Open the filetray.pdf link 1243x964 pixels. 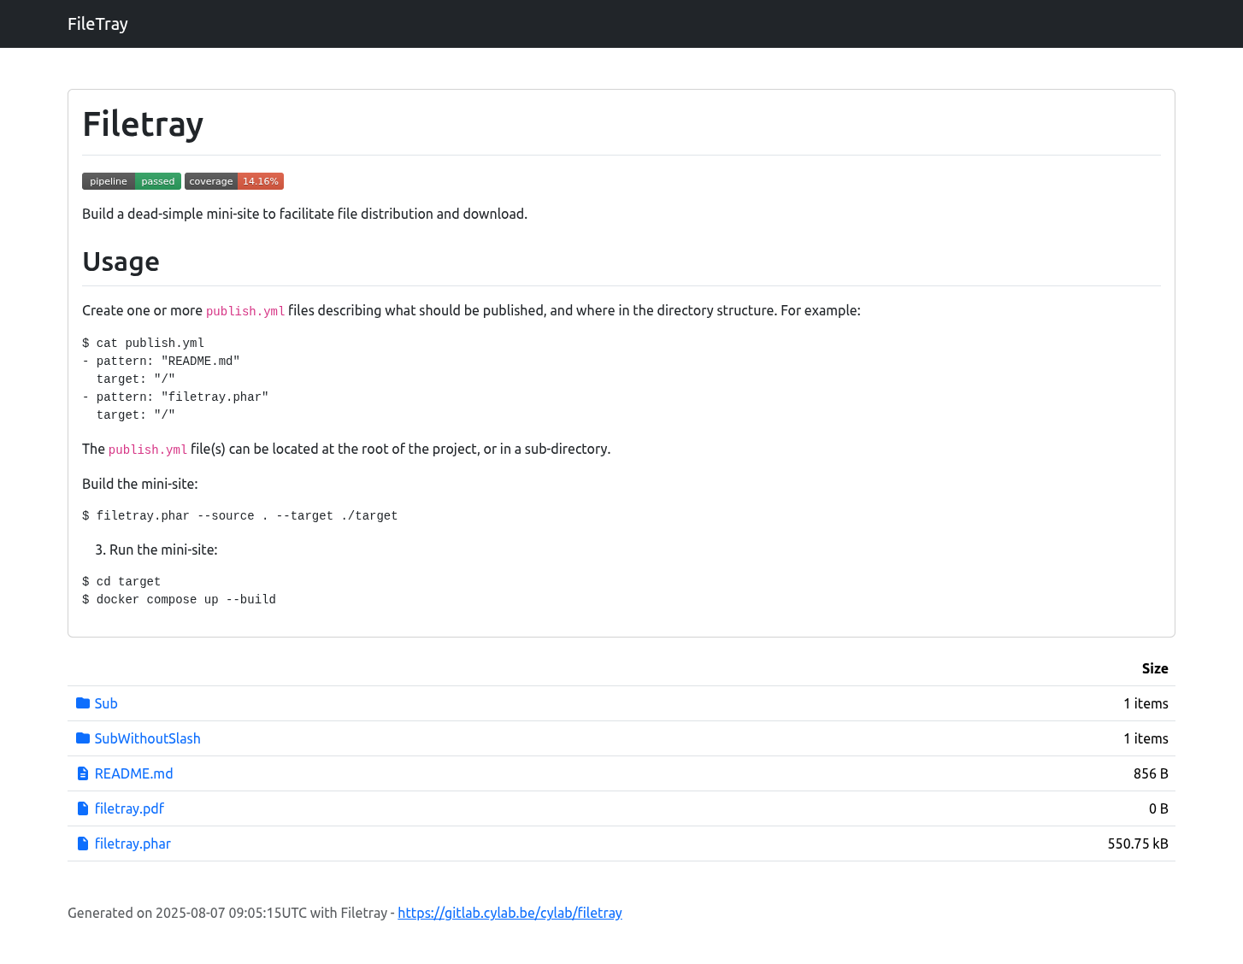(x=129, y=808)
